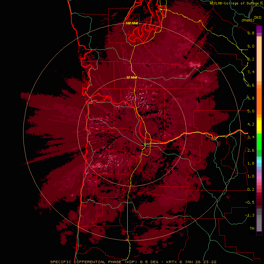
Task: Click the 7.4 value on the scale
Action: 251,72
